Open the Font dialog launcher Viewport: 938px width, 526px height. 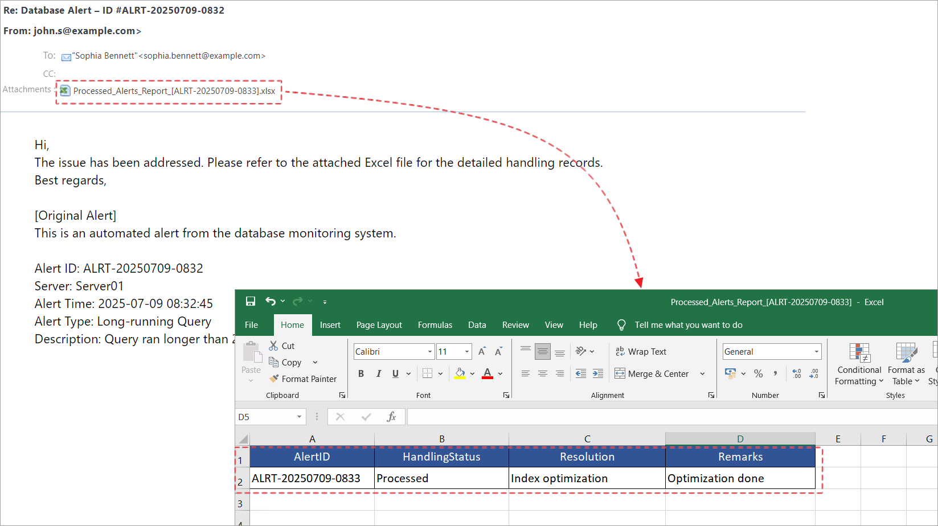pyautogui.click(x=506, y=395)
